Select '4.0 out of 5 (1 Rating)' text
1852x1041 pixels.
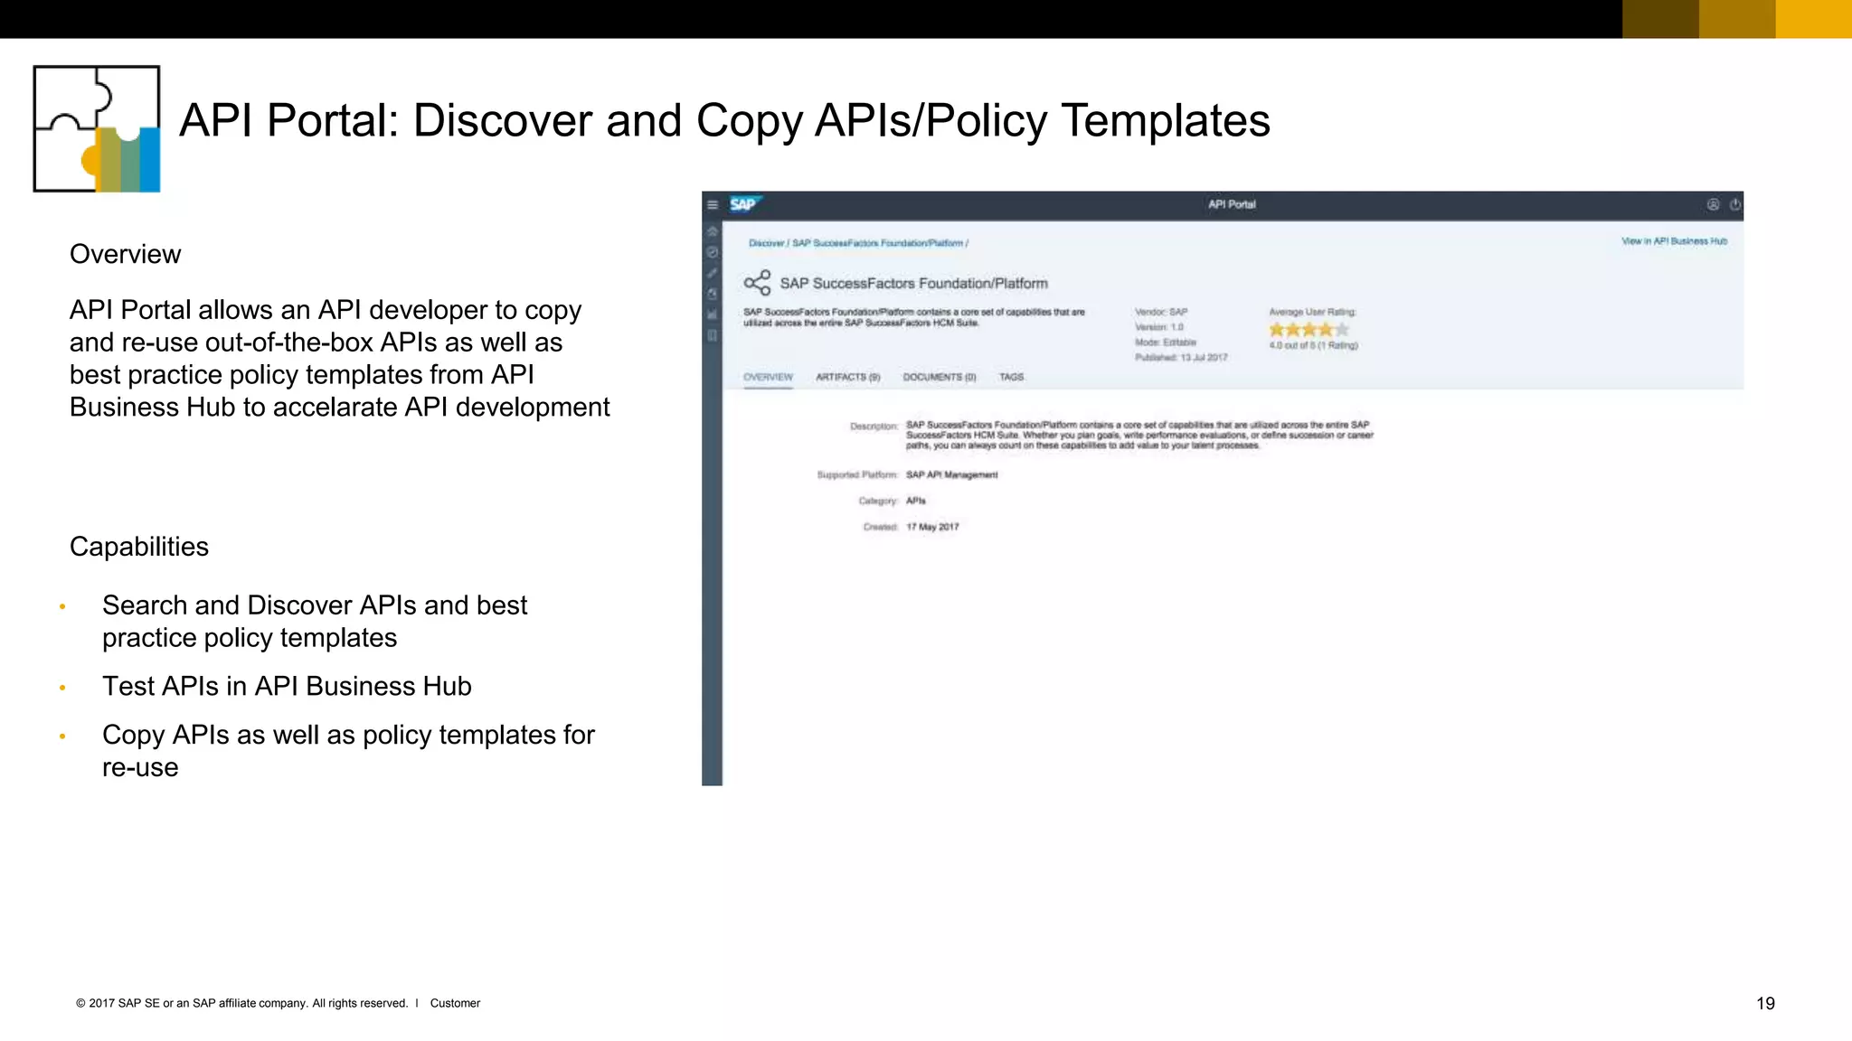tap(1313, 345)
